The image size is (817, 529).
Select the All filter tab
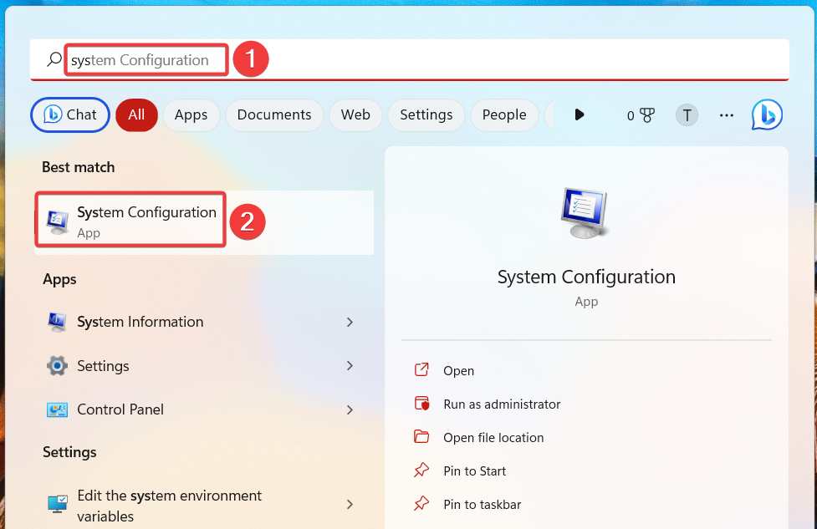pos(136,114)
